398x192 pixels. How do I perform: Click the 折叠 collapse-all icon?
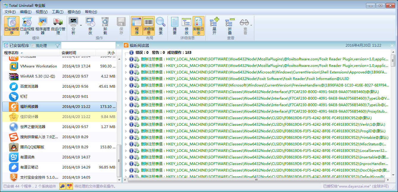click(x=230, y=26)
